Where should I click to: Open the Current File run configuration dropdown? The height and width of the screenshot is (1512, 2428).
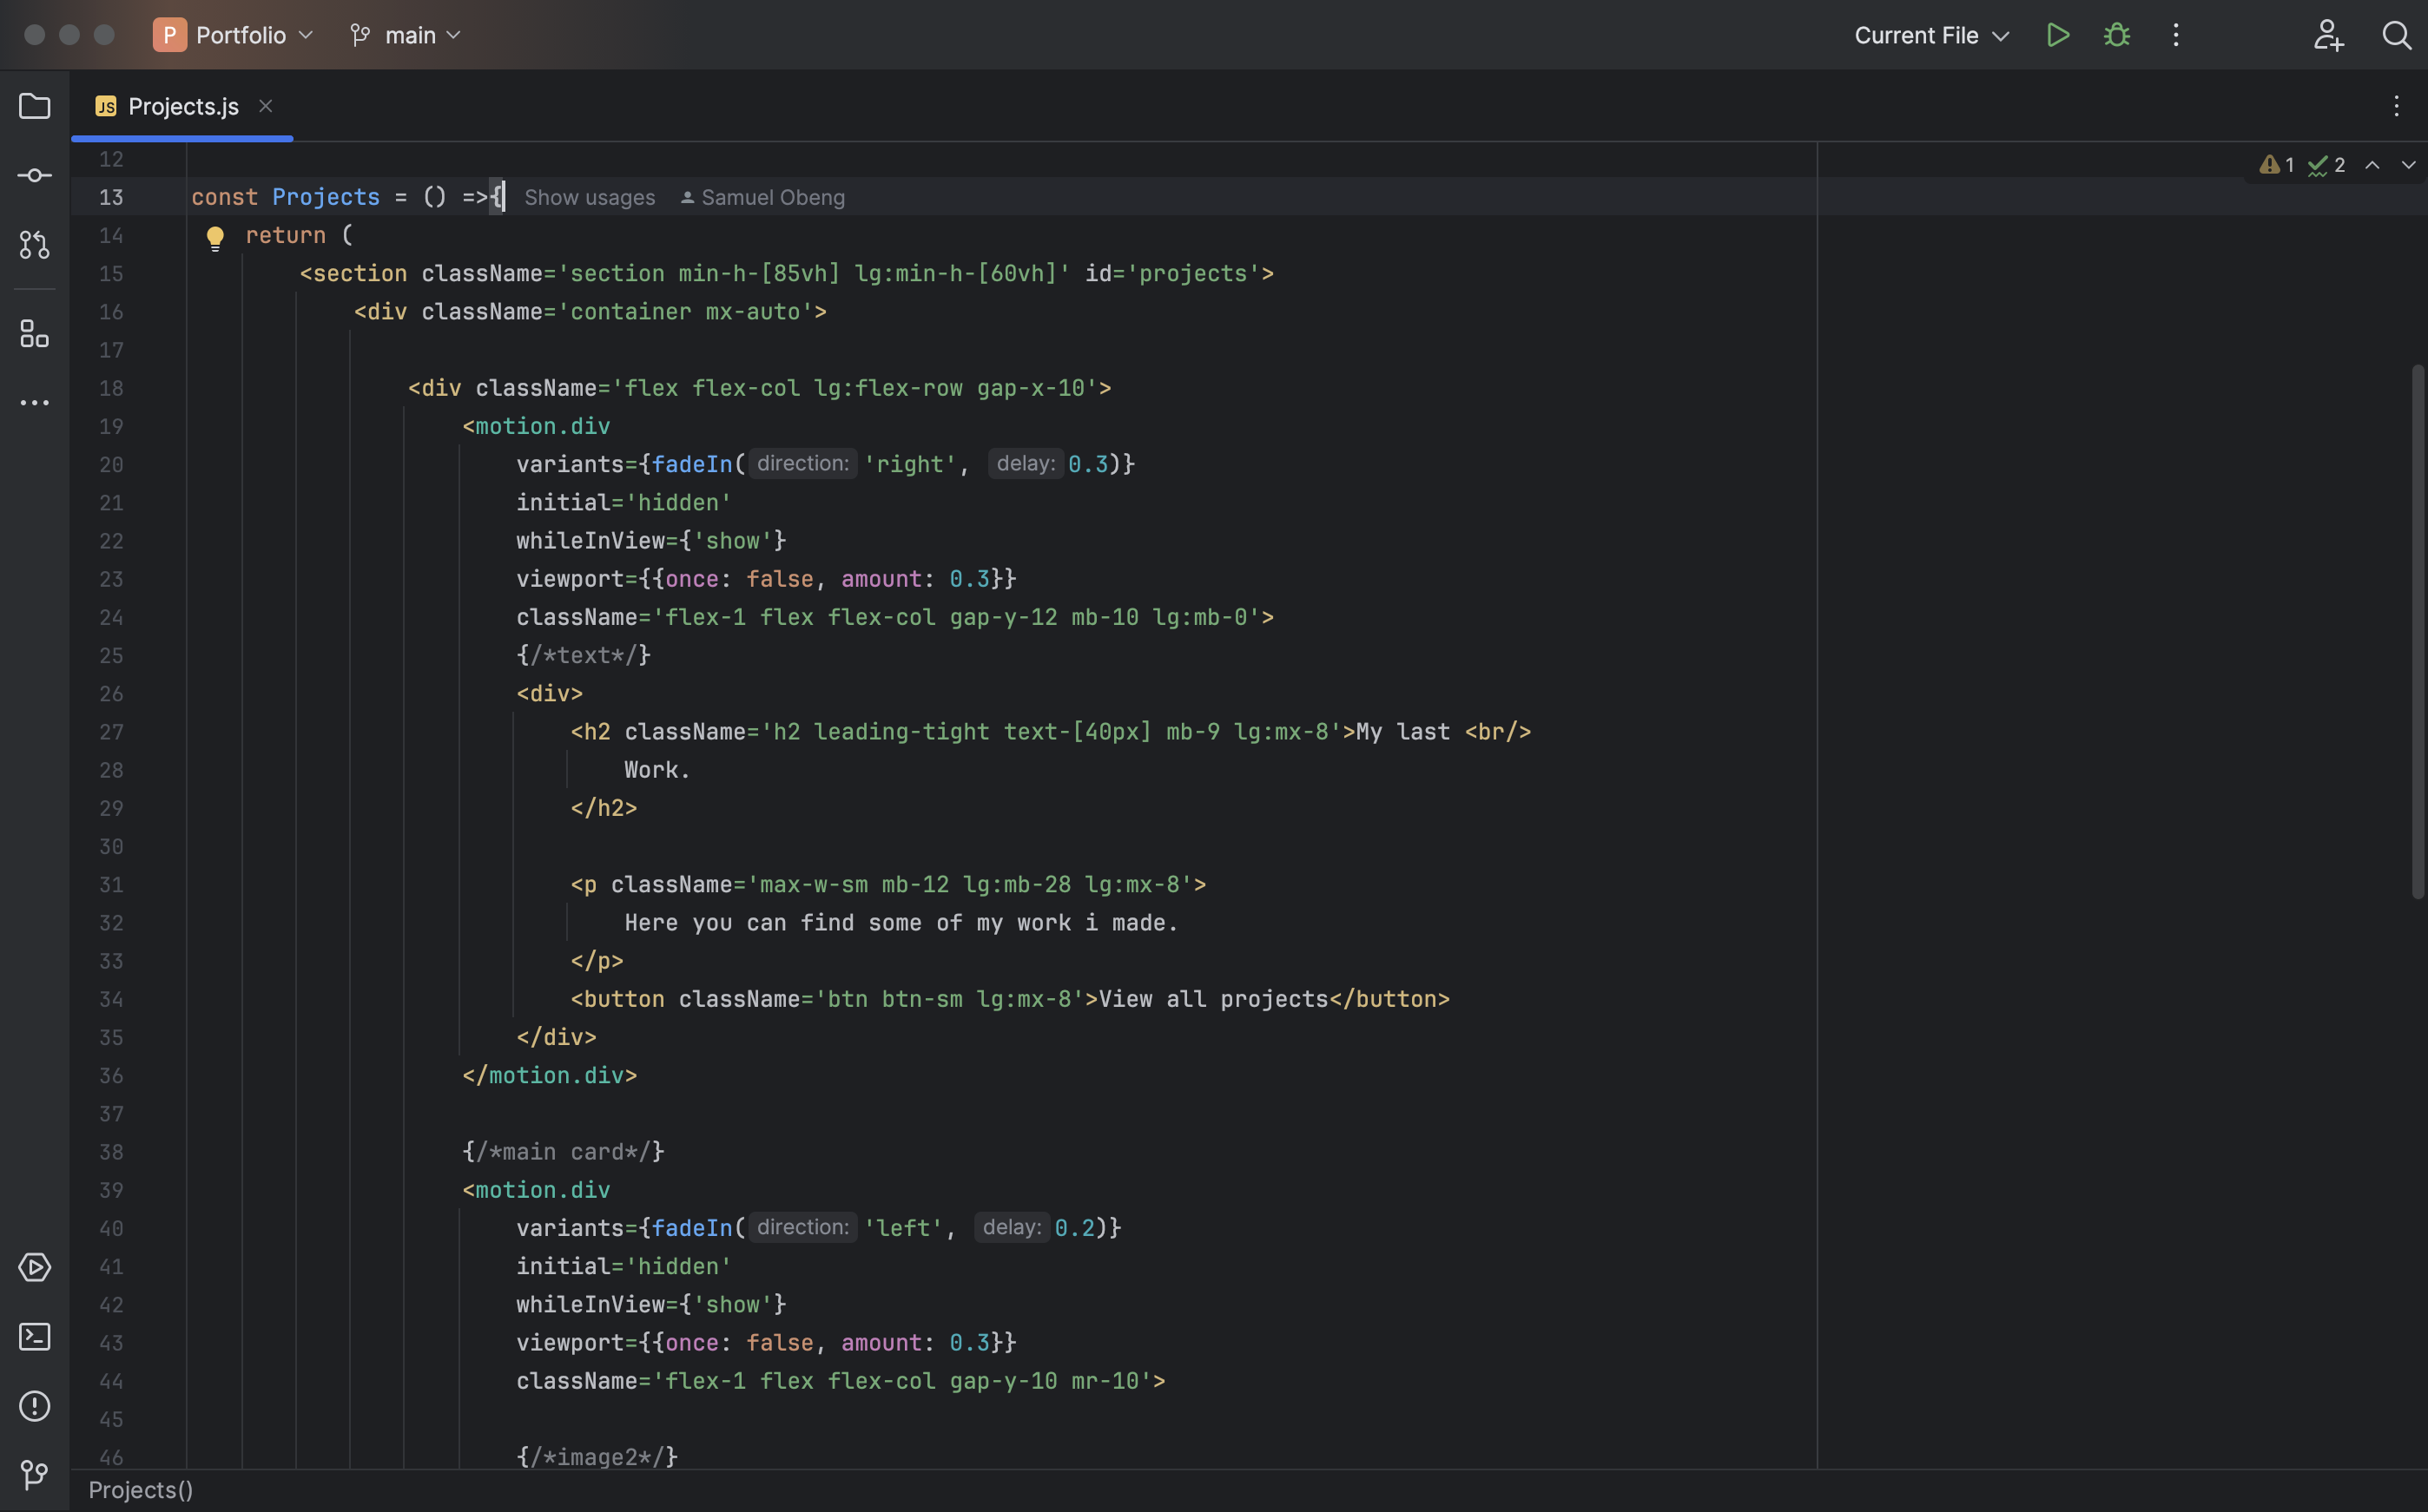tap(1932, 35)
